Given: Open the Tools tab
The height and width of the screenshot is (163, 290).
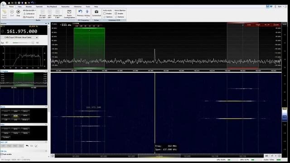Looking at the screenshot, I should click(88, 7).
